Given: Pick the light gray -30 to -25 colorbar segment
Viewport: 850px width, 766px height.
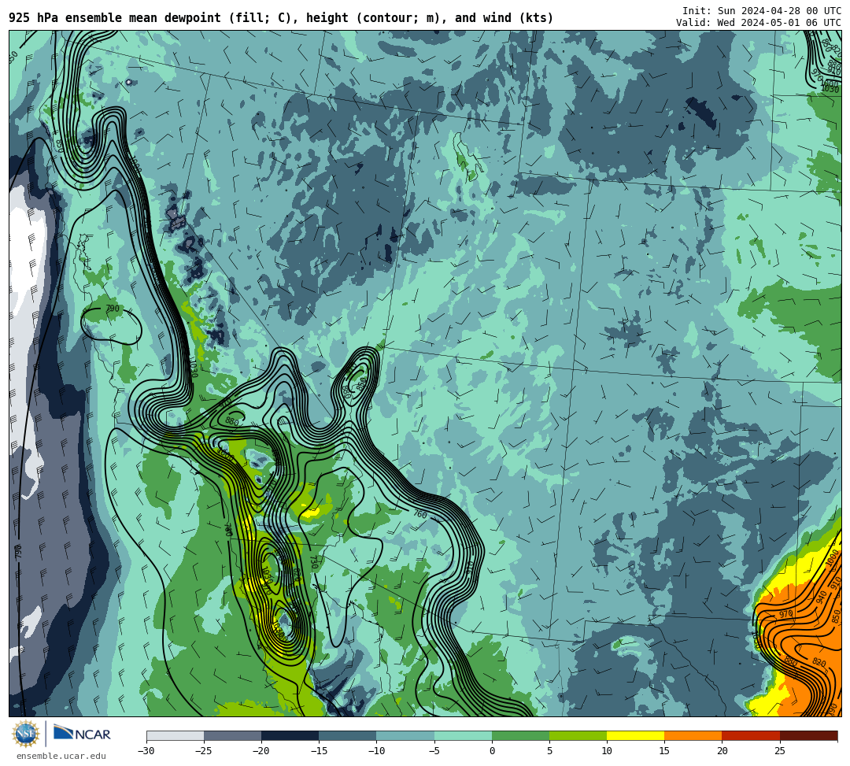Looking at the screenshot, I should (175, 735).
